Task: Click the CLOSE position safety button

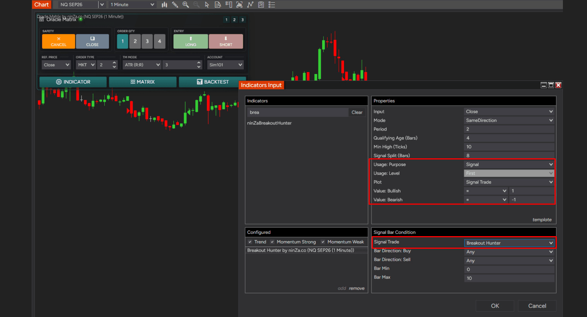Action: pyautogui.click(x=92, y=41)
